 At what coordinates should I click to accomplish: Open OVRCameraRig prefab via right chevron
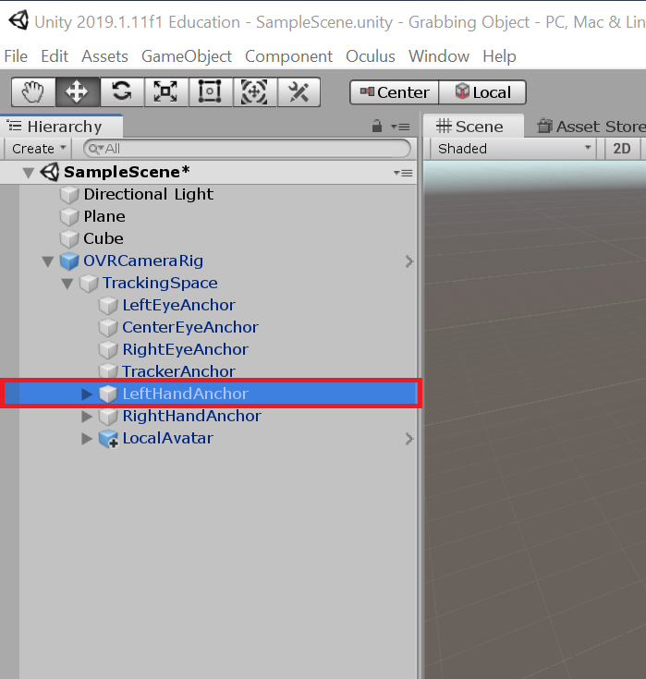point(408,261)
